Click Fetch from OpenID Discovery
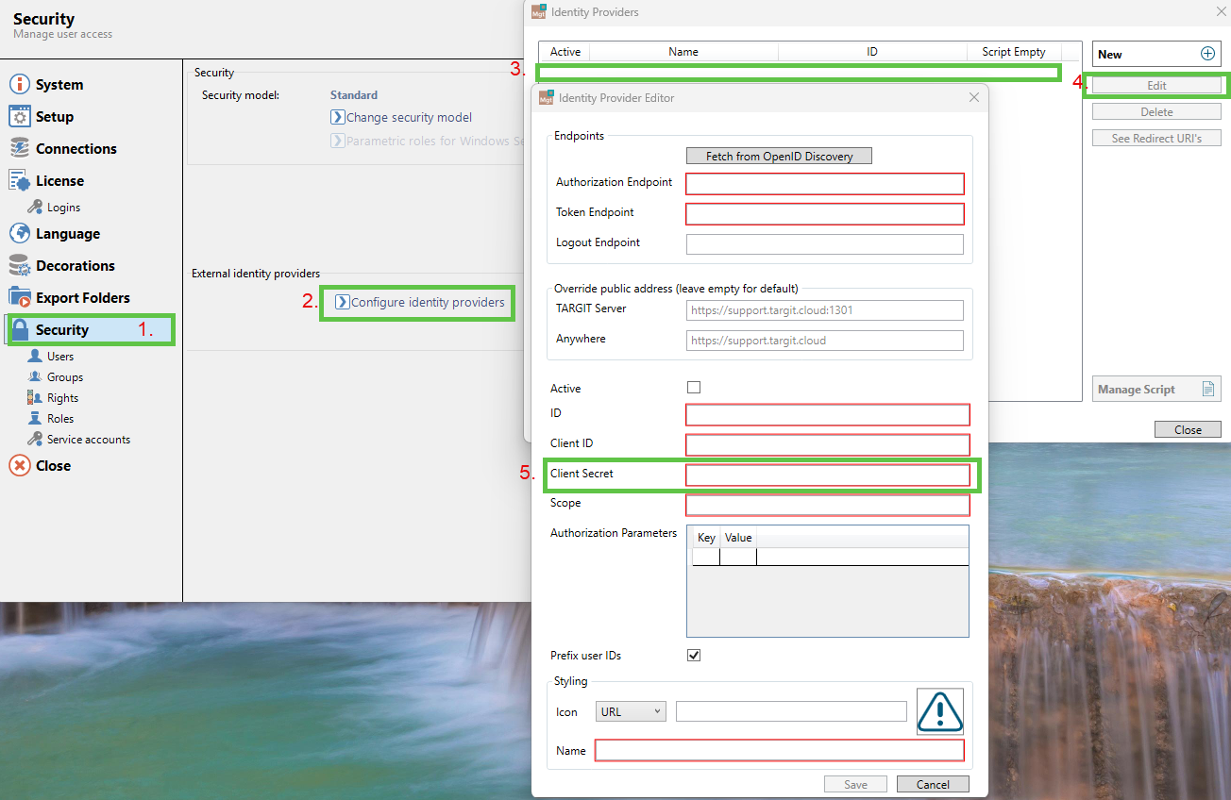This screenshot has width=1231, height=800. click(x=779, y=156)
